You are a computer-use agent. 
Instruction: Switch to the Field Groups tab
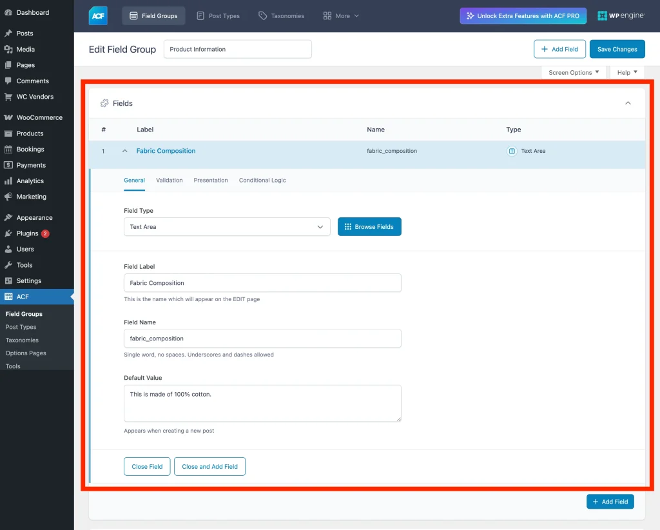tap(153, 16)
